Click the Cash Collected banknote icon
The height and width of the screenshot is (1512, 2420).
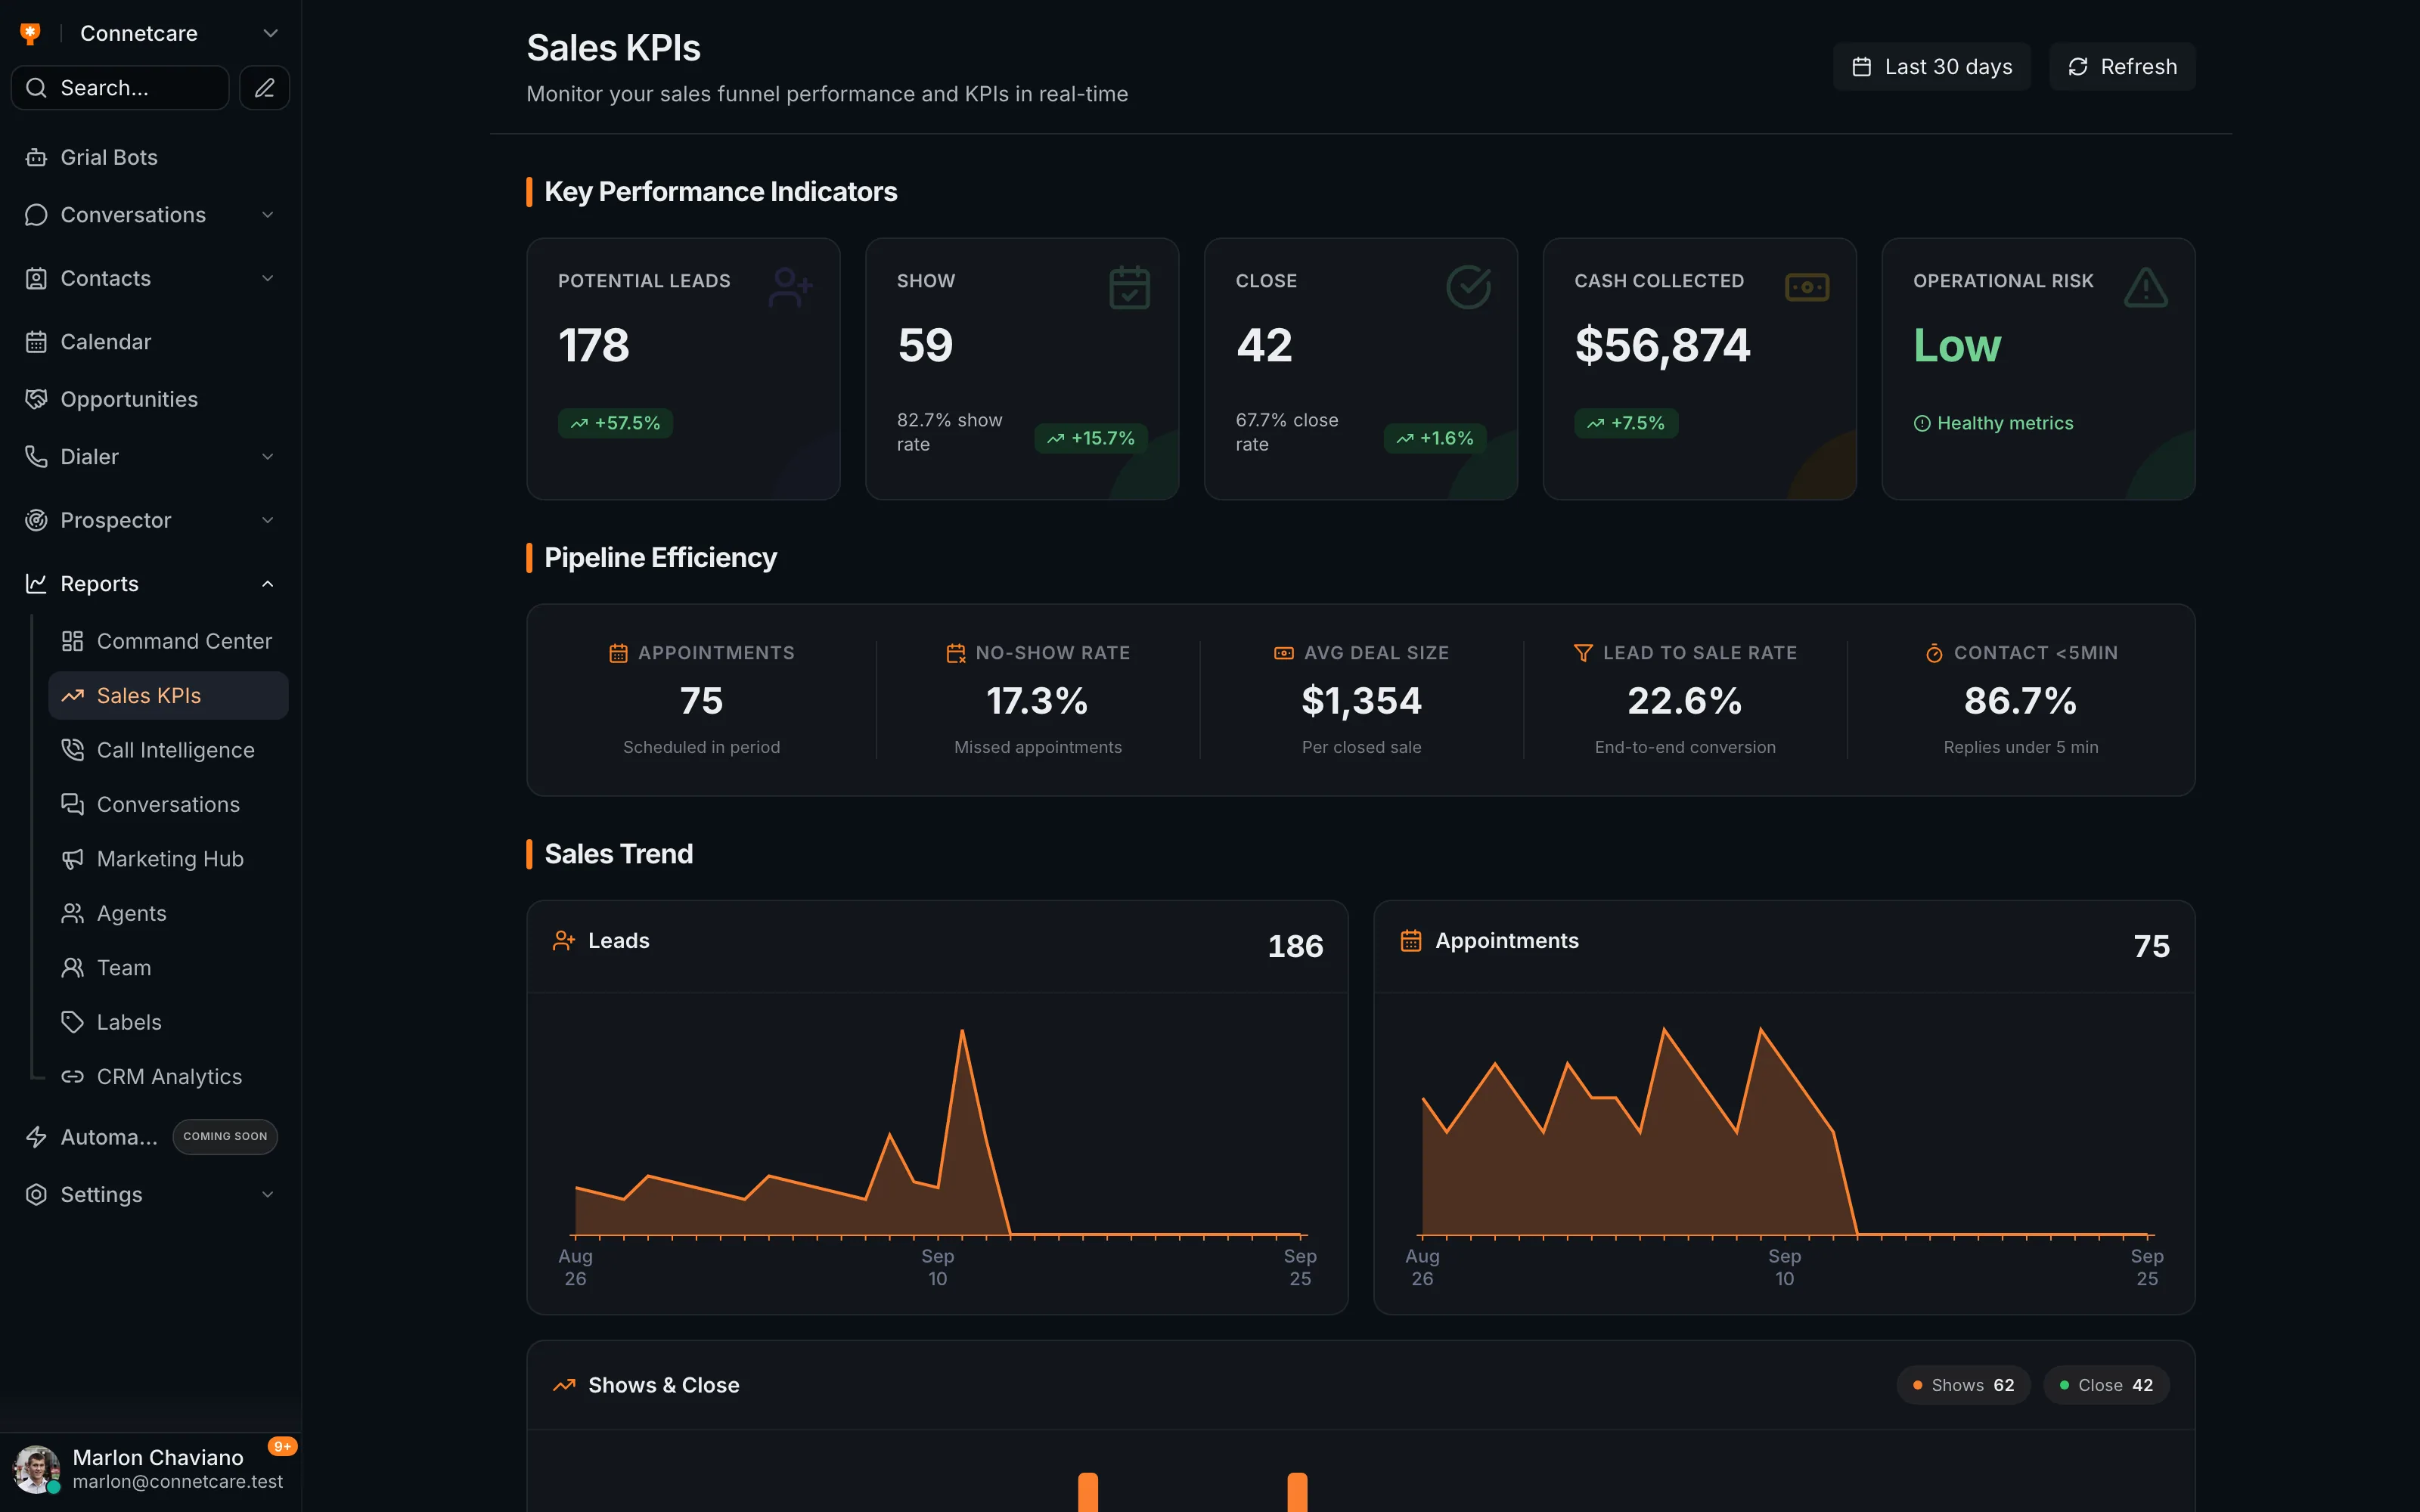1807,288
